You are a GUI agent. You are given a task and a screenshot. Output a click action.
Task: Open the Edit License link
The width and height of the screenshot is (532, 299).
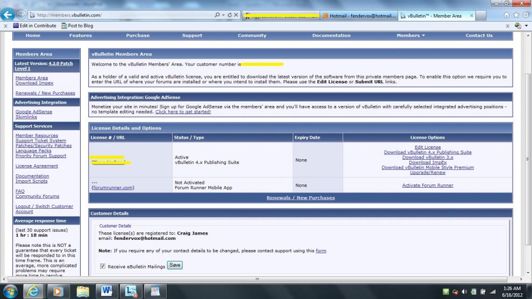coord(428,147)
